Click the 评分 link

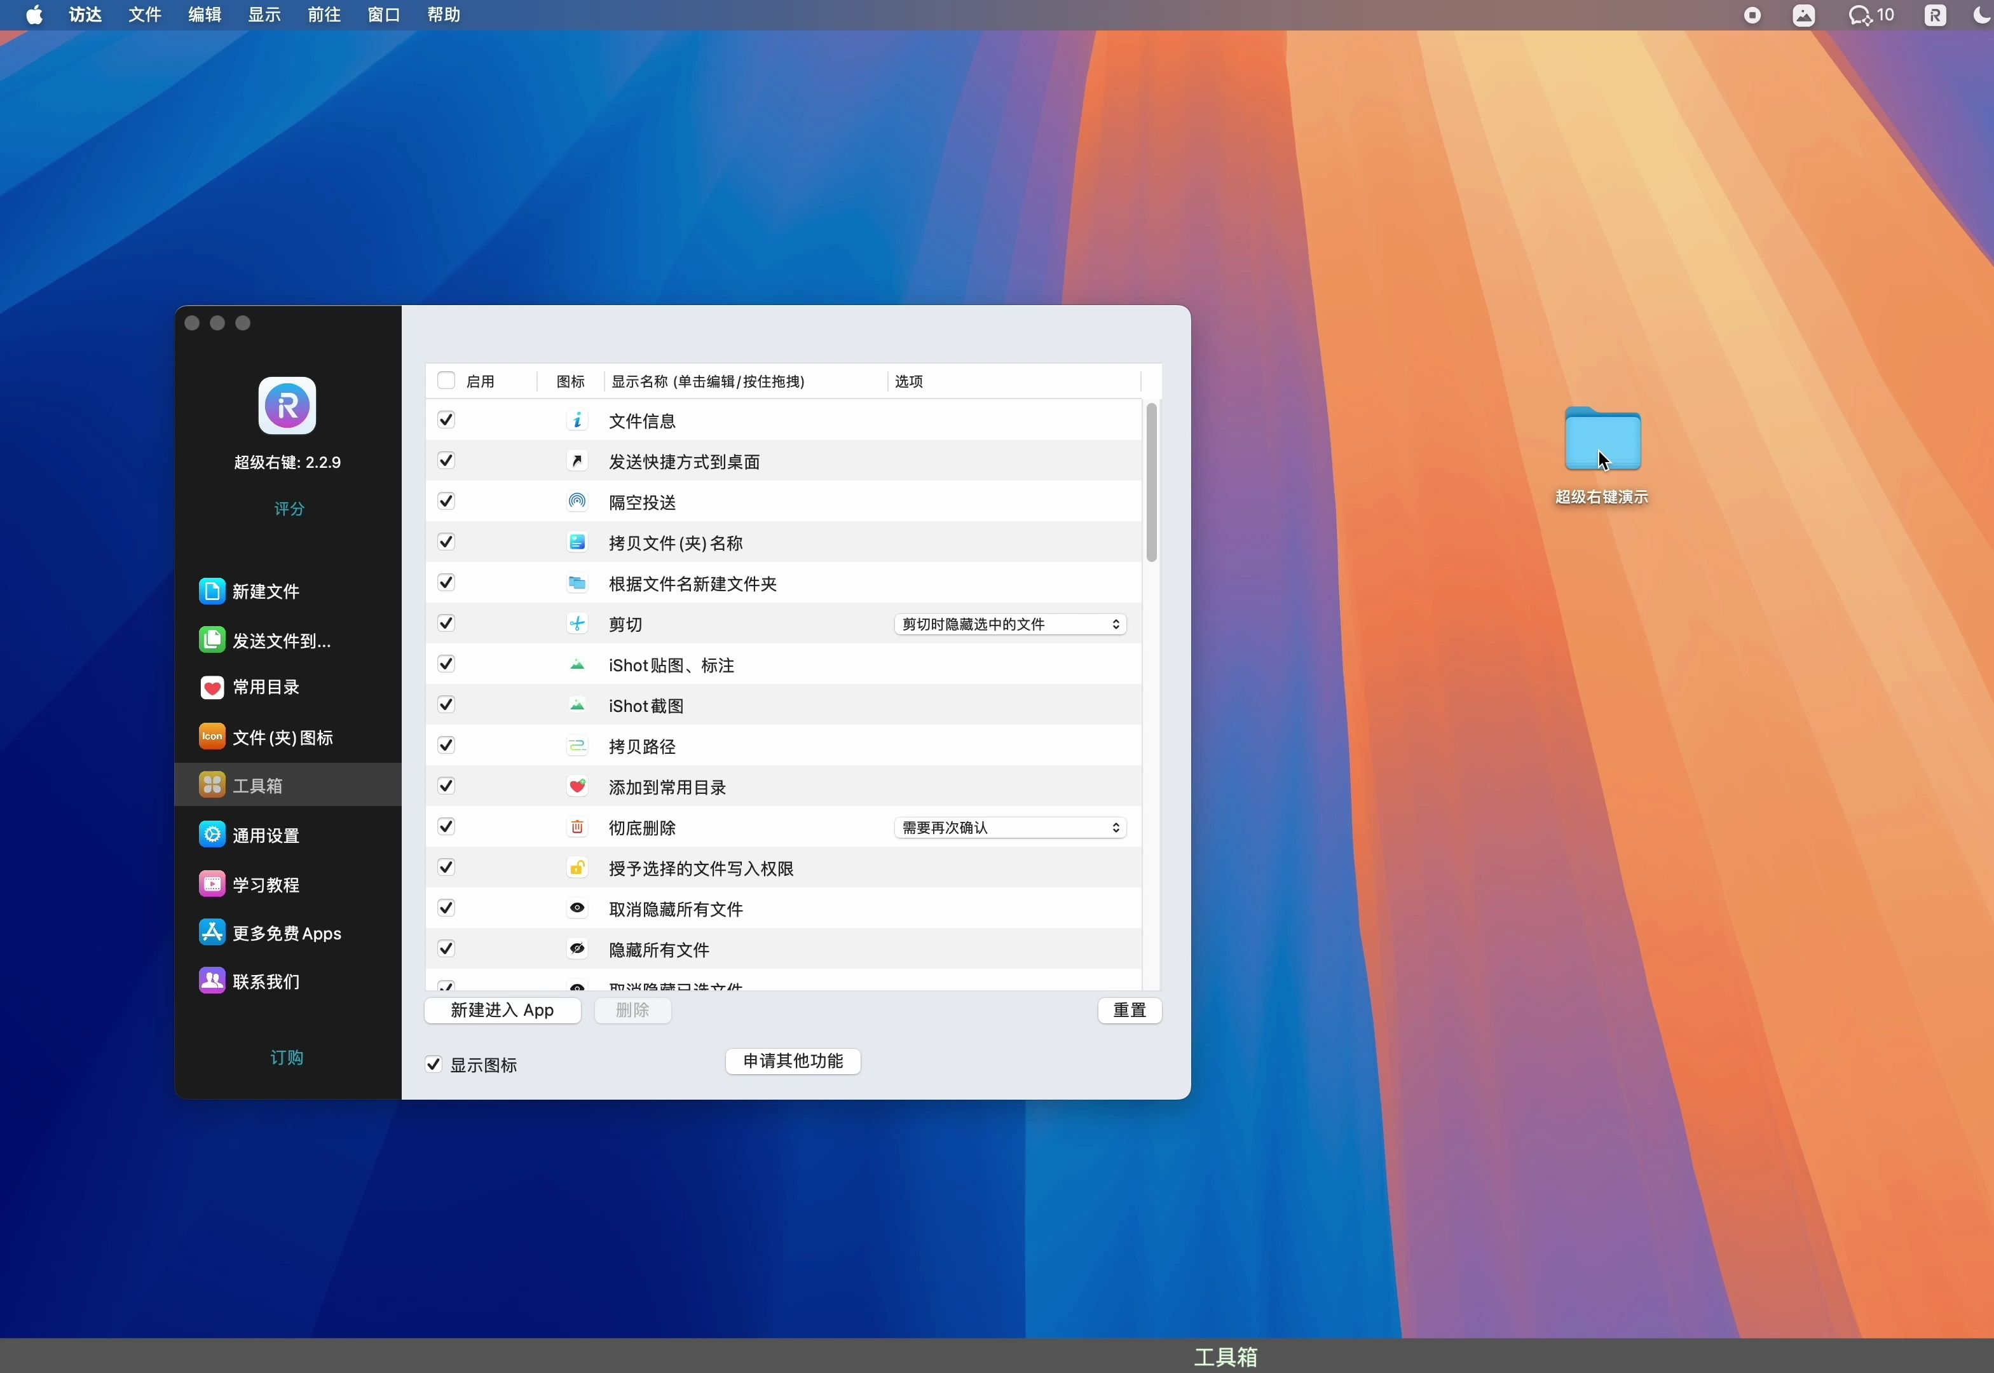(289, 509)
